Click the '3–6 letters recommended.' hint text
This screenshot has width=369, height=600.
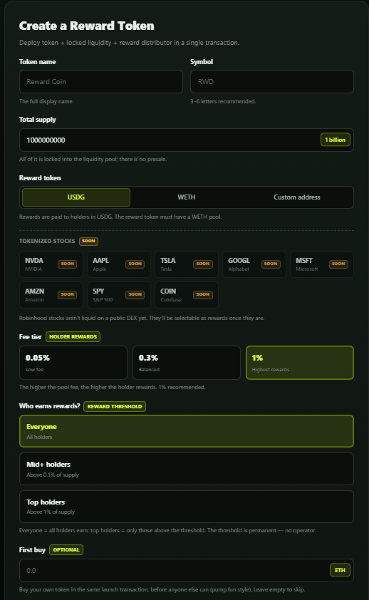point(223,101)
